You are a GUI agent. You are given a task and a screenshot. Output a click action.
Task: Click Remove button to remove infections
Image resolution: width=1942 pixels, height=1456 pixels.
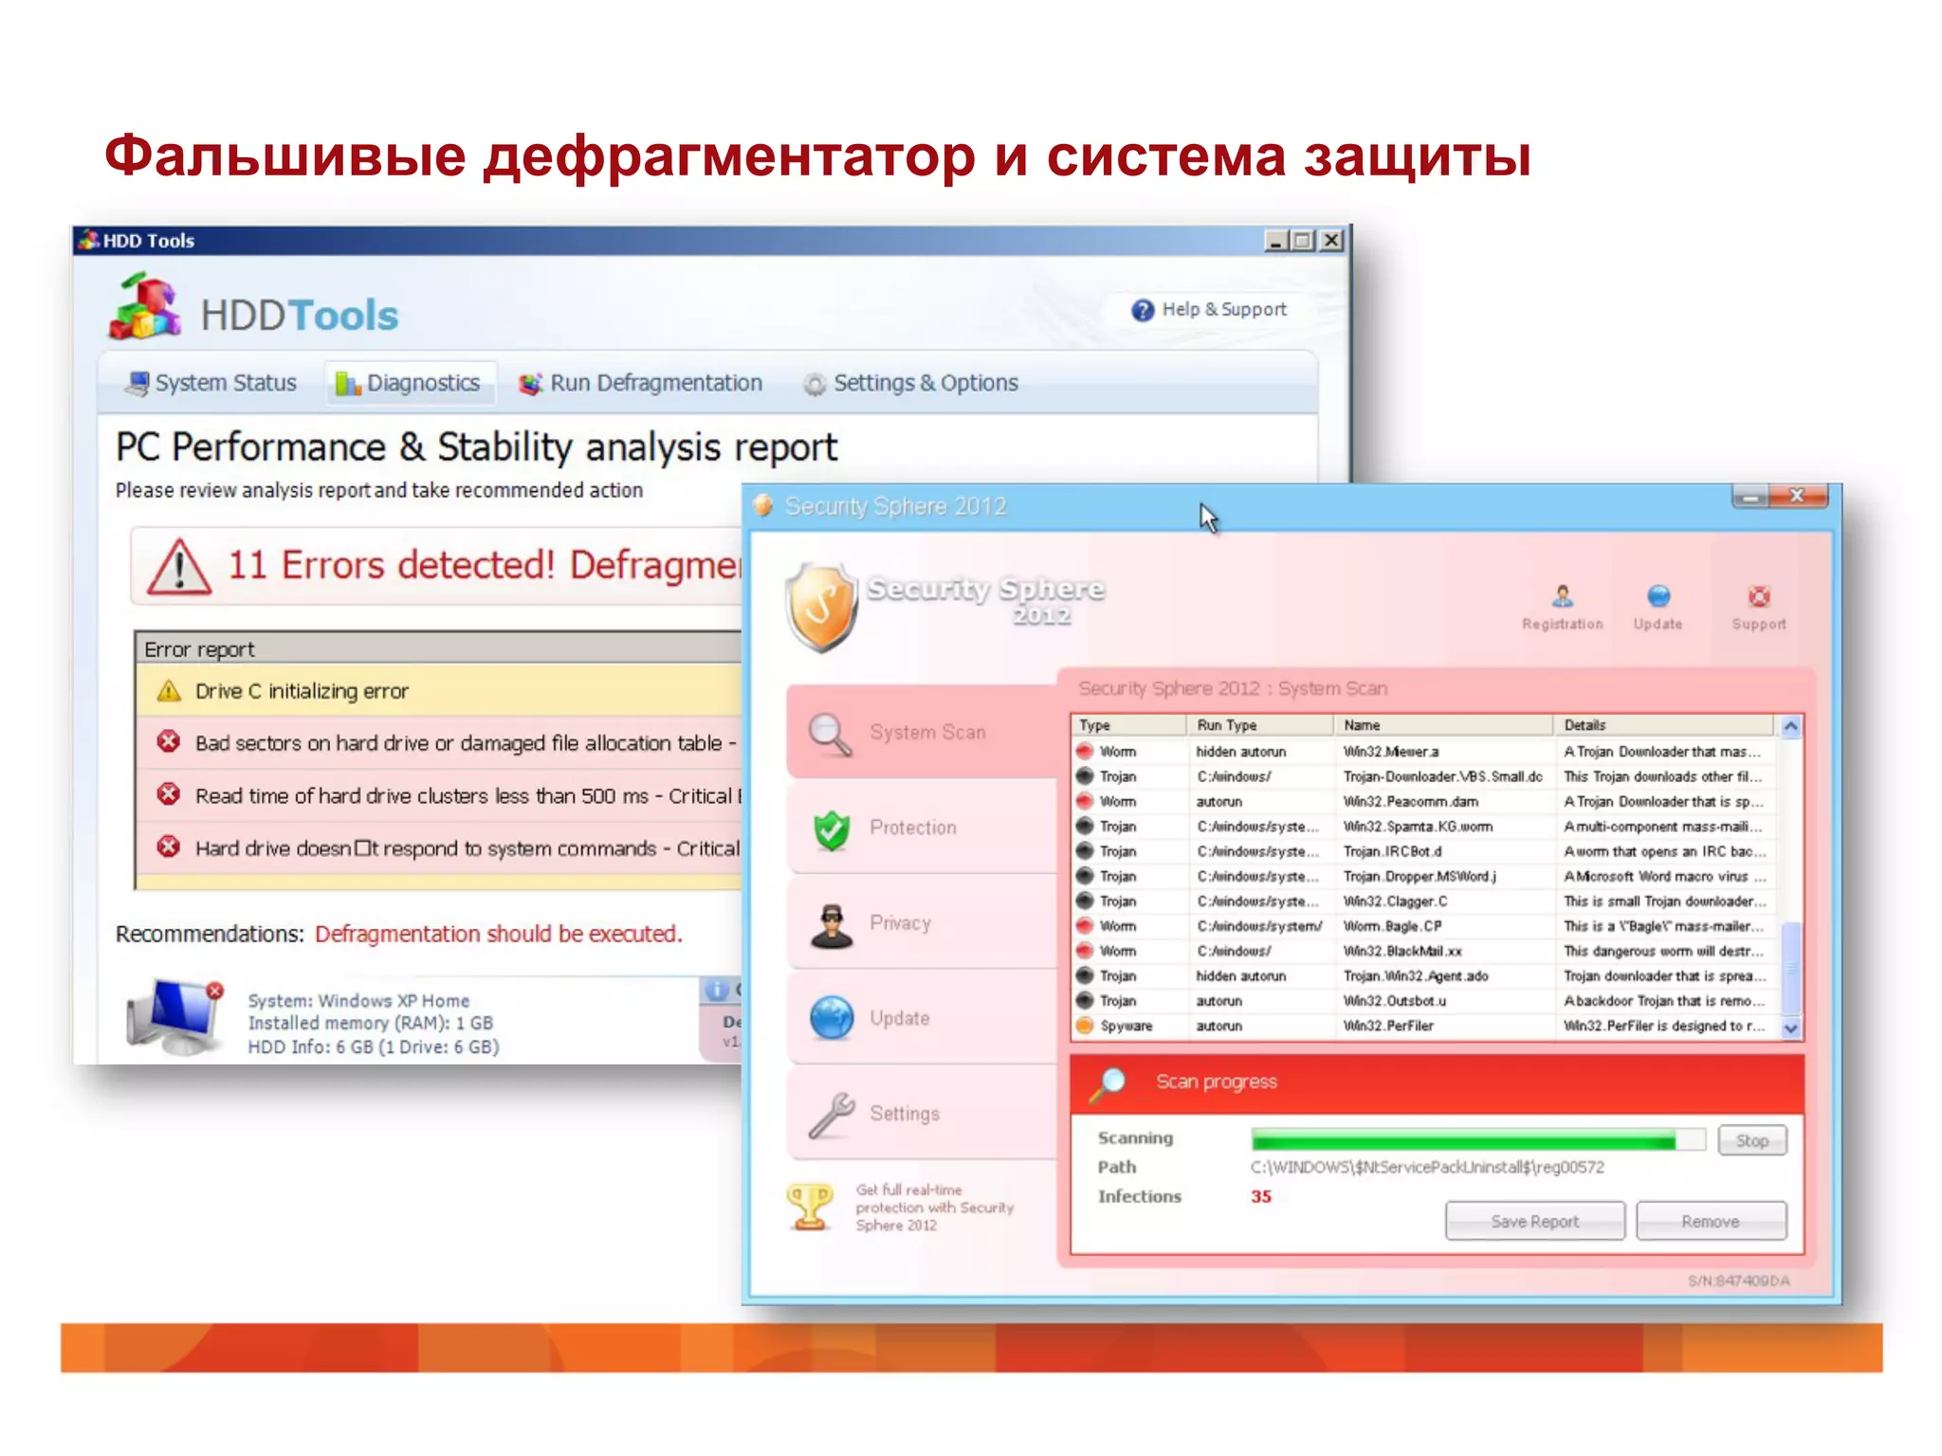click(x=1711, y=1221)
